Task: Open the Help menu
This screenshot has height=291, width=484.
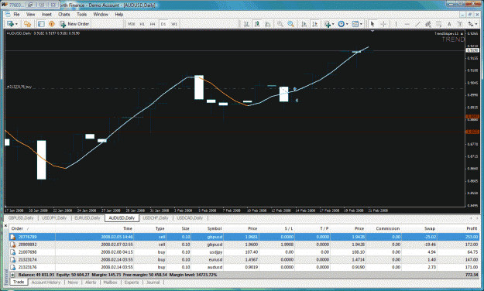Action: pos(119,14)
